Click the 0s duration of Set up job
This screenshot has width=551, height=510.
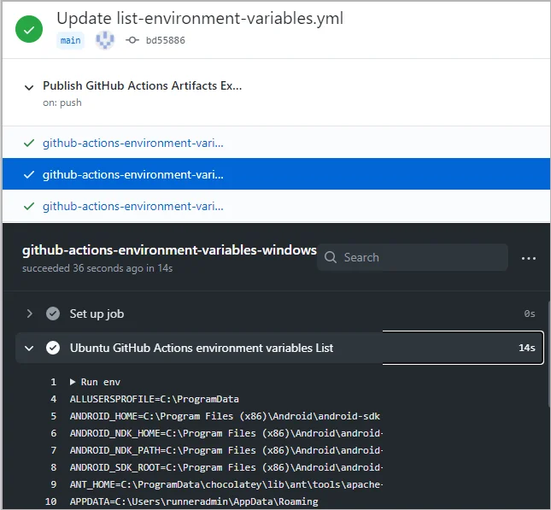pos(530,314)
